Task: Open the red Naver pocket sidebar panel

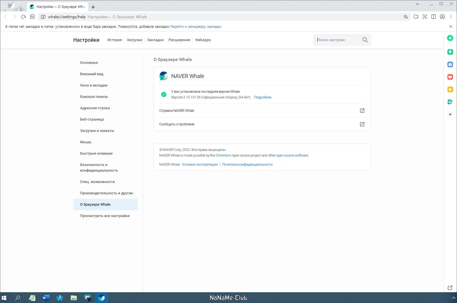Action: coord(450,77)
